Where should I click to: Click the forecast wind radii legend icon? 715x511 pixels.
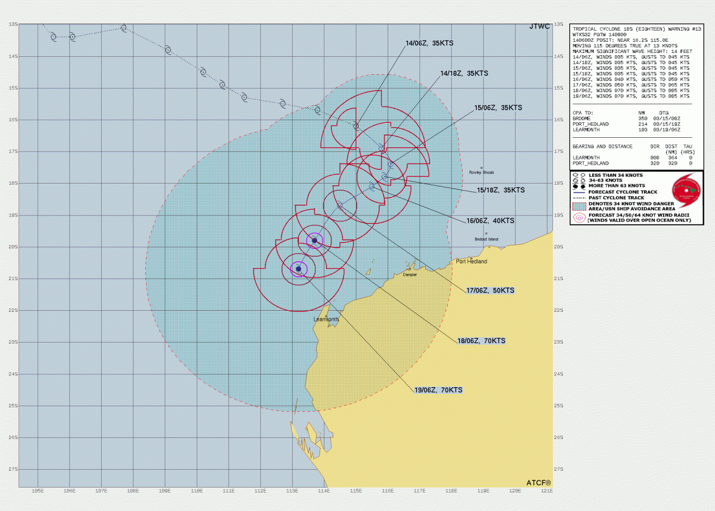pos(578,218)
